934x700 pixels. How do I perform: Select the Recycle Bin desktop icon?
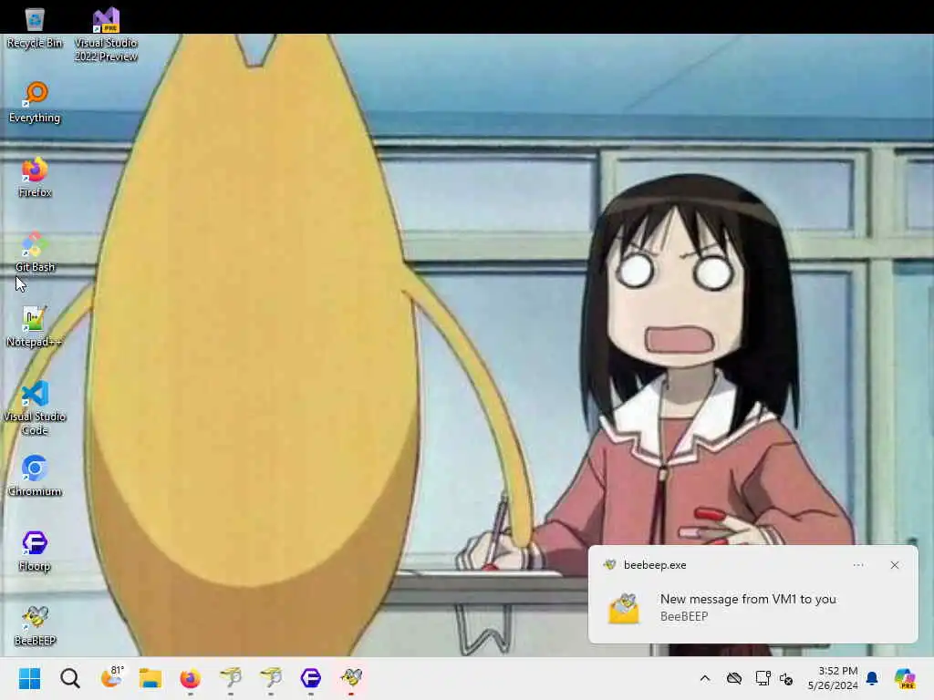click(35, 28)
